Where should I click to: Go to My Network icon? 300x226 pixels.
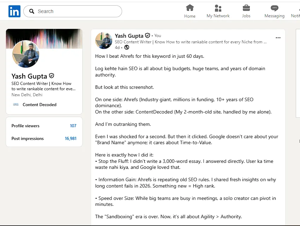click(x=218, y=8)
